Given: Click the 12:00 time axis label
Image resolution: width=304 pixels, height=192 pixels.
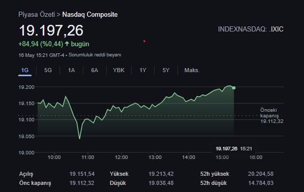Looking at the screenshot, I should [x=121, y=157].
